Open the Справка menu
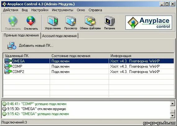Screen dimensions: 177x126 95,10
